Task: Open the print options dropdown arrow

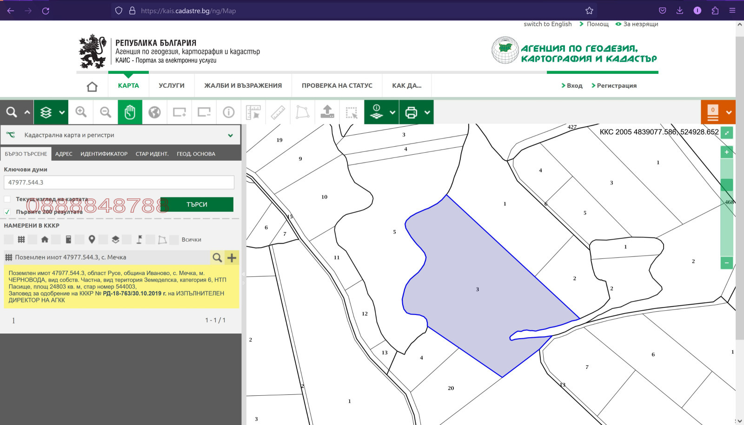Action: tap(427, 112)
